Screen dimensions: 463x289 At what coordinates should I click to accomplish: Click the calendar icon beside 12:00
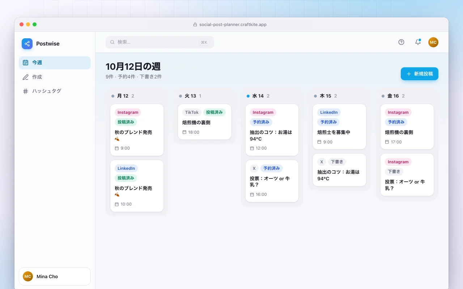click(x=252, y=148)
